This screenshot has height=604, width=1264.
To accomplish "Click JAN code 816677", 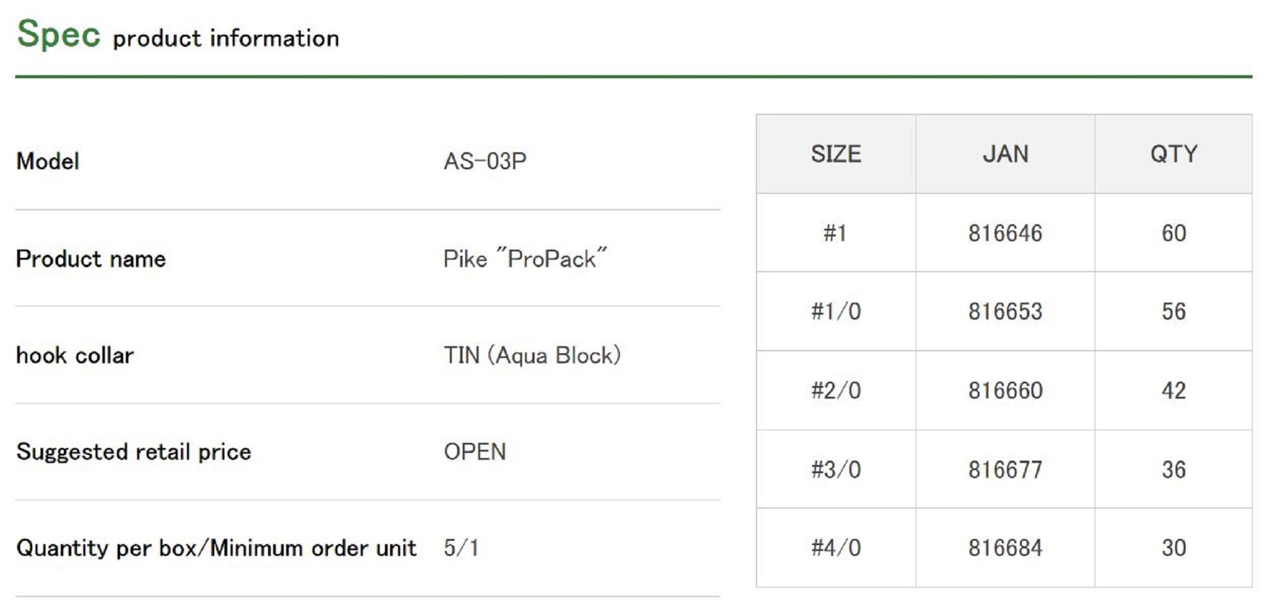I will [x=1005, y=470].
